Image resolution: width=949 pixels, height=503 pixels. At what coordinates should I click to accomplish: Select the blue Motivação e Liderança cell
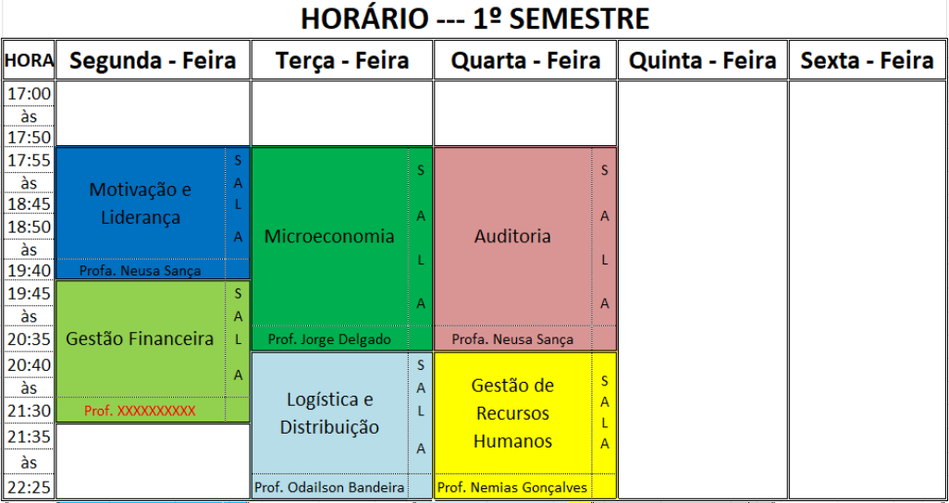pyautogui.click(x=141, y=203)
